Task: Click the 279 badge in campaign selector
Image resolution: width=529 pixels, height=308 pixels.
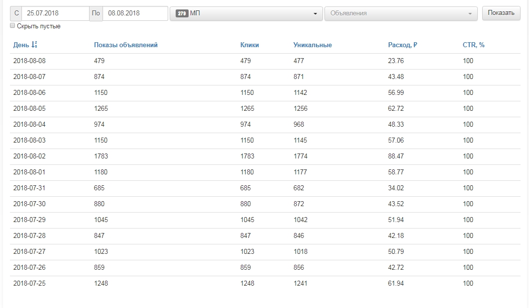Action: coord(182,13)
